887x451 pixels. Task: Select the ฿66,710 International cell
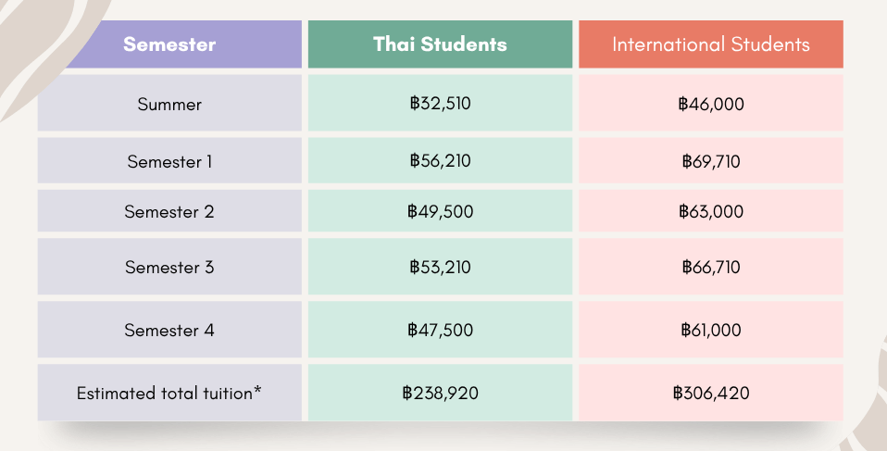coord(711,268)
